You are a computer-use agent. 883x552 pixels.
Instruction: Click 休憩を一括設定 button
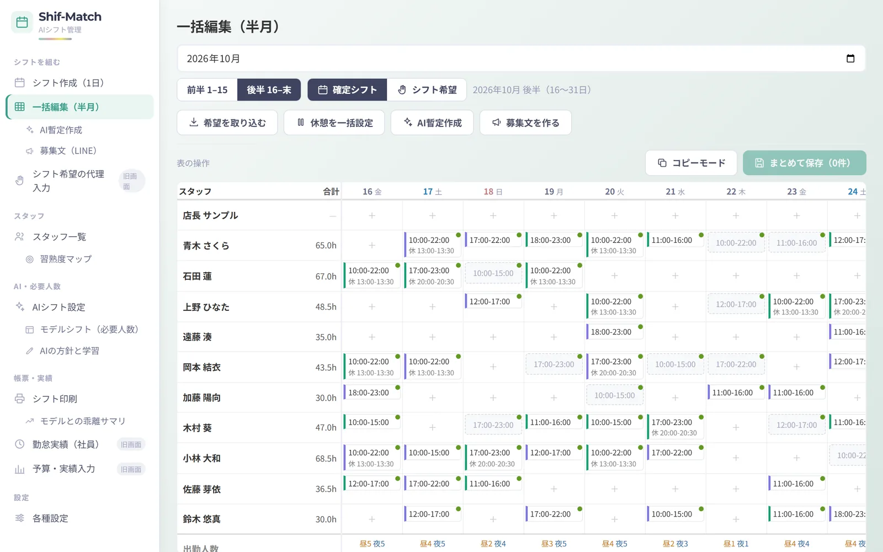(334, 123)
